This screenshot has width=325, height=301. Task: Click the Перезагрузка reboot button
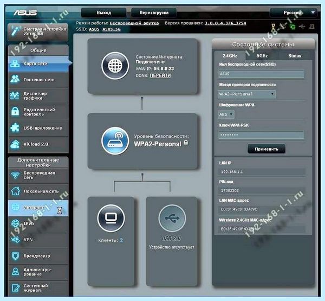154,12
